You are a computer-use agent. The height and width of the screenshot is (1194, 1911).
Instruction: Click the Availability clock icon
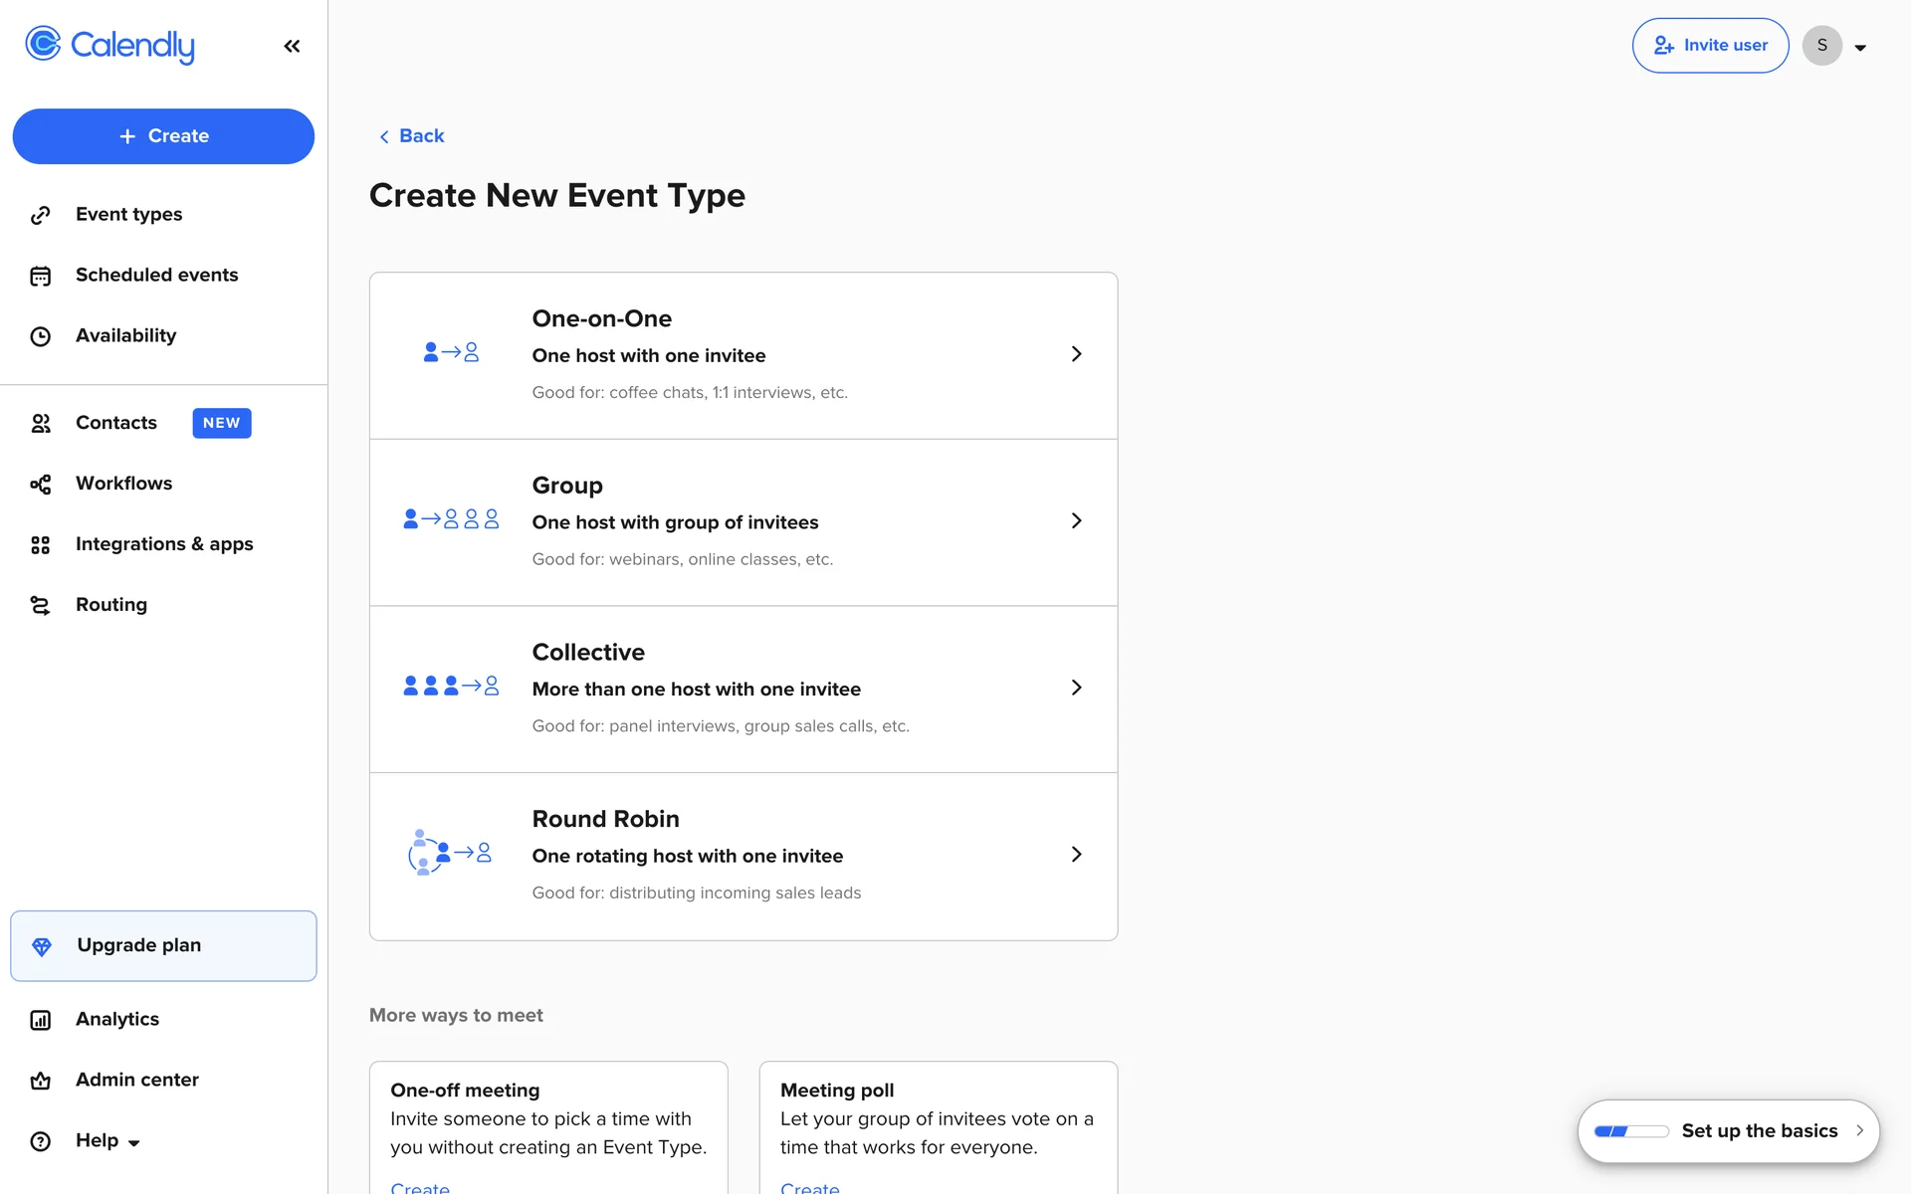coord(40,336)
